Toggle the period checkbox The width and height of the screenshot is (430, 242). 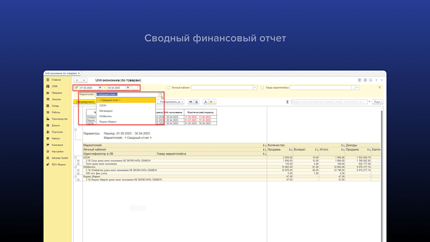click(x=76, y=88)
